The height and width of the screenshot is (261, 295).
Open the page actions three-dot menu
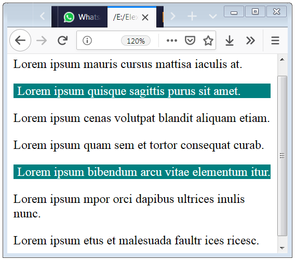tap(172, 40)
